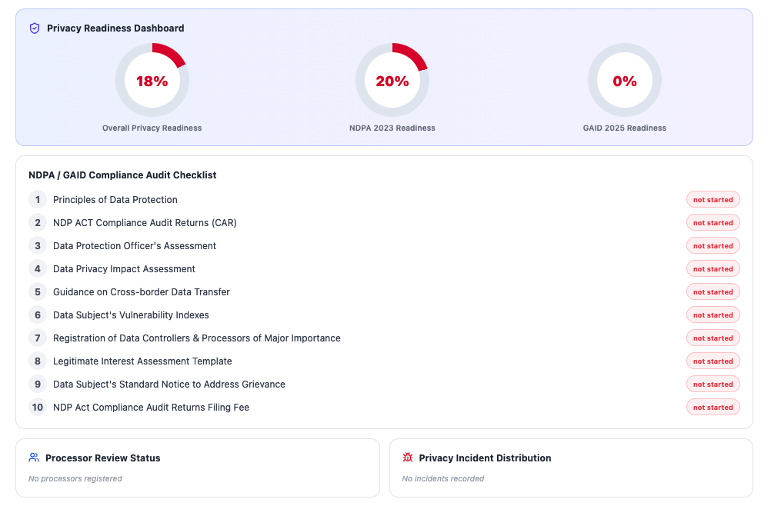
Task: Click "not started" badge for Compliance Audit Returns (CAR)
Action: (713, 223)
